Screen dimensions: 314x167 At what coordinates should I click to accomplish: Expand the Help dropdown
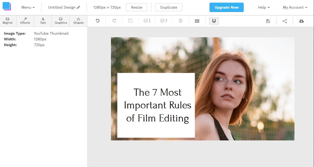point(264,7)
